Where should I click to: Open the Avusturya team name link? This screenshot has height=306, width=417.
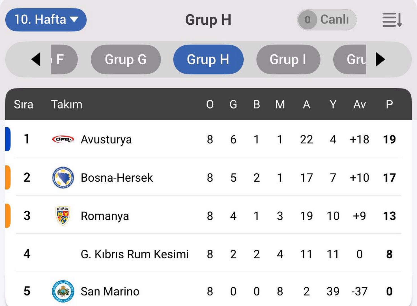106,139
